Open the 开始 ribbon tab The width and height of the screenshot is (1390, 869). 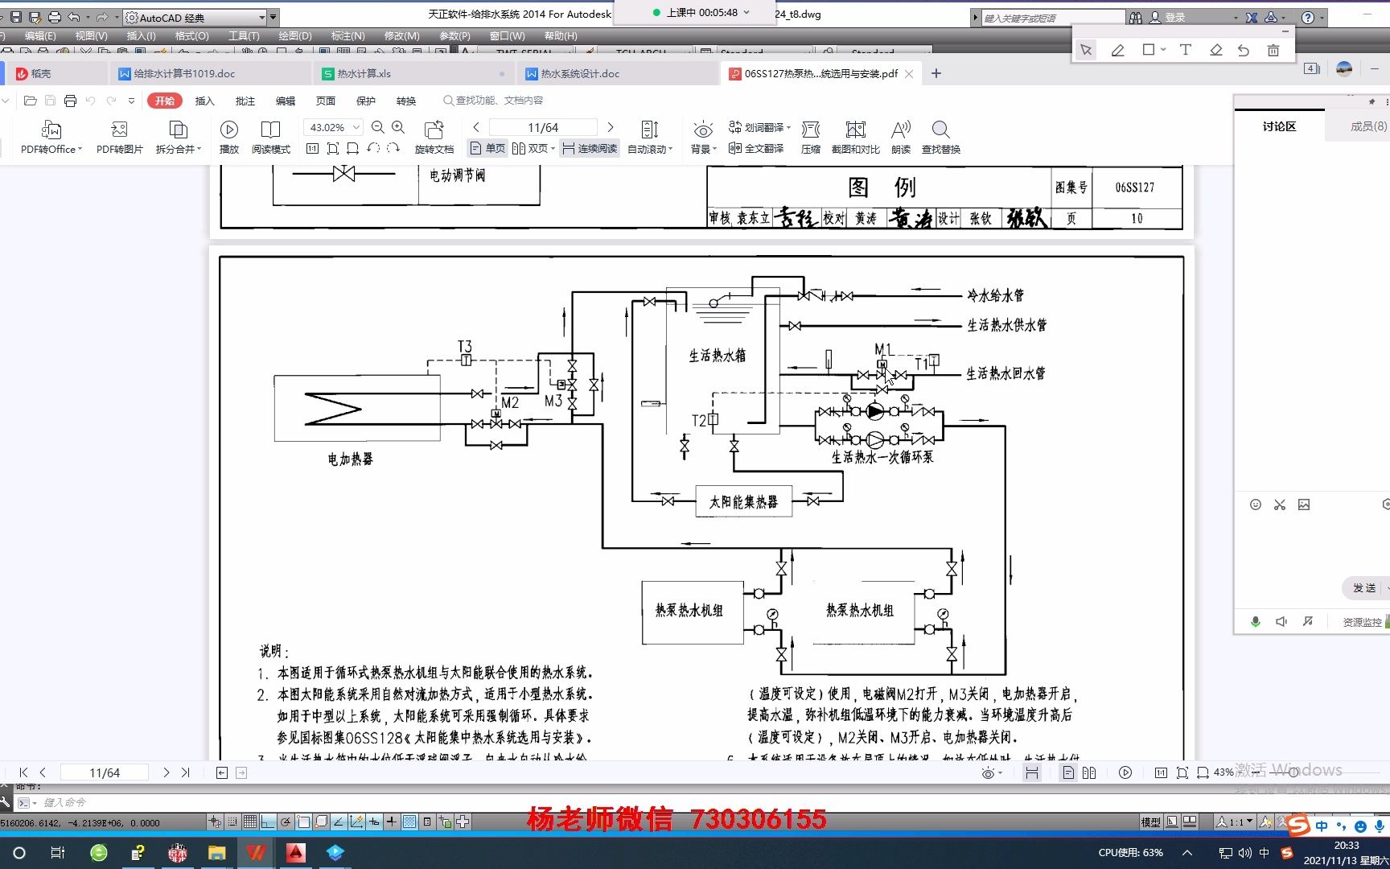tap(165, 101)
